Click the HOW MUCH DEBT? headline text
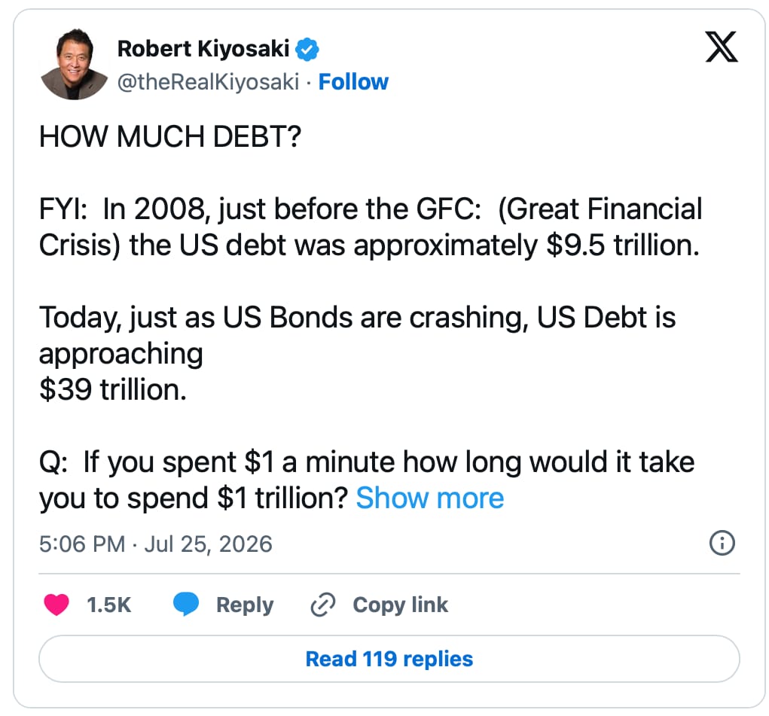Screen dimensions: 769x716 point(169,136)
